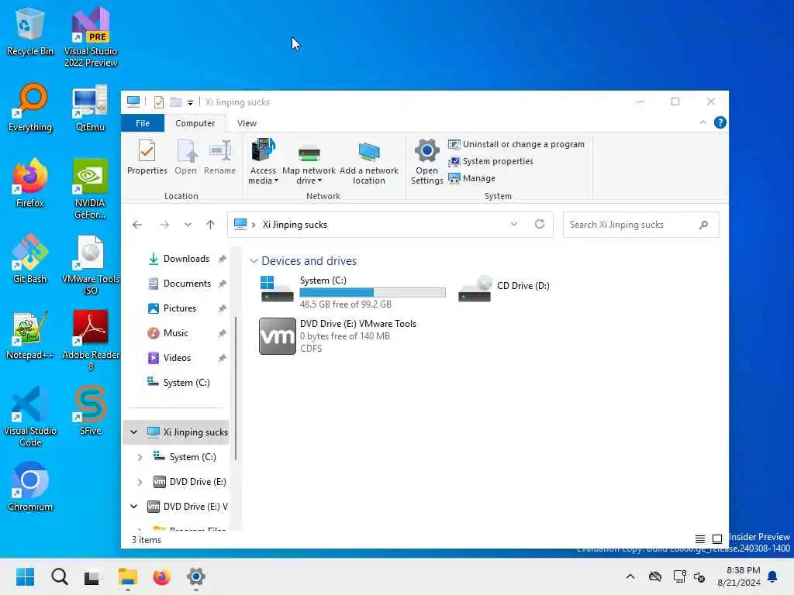Screen dimensions: 794x595
Task: Click Map network drive in ribbon
Action: (x=309, y=162)
